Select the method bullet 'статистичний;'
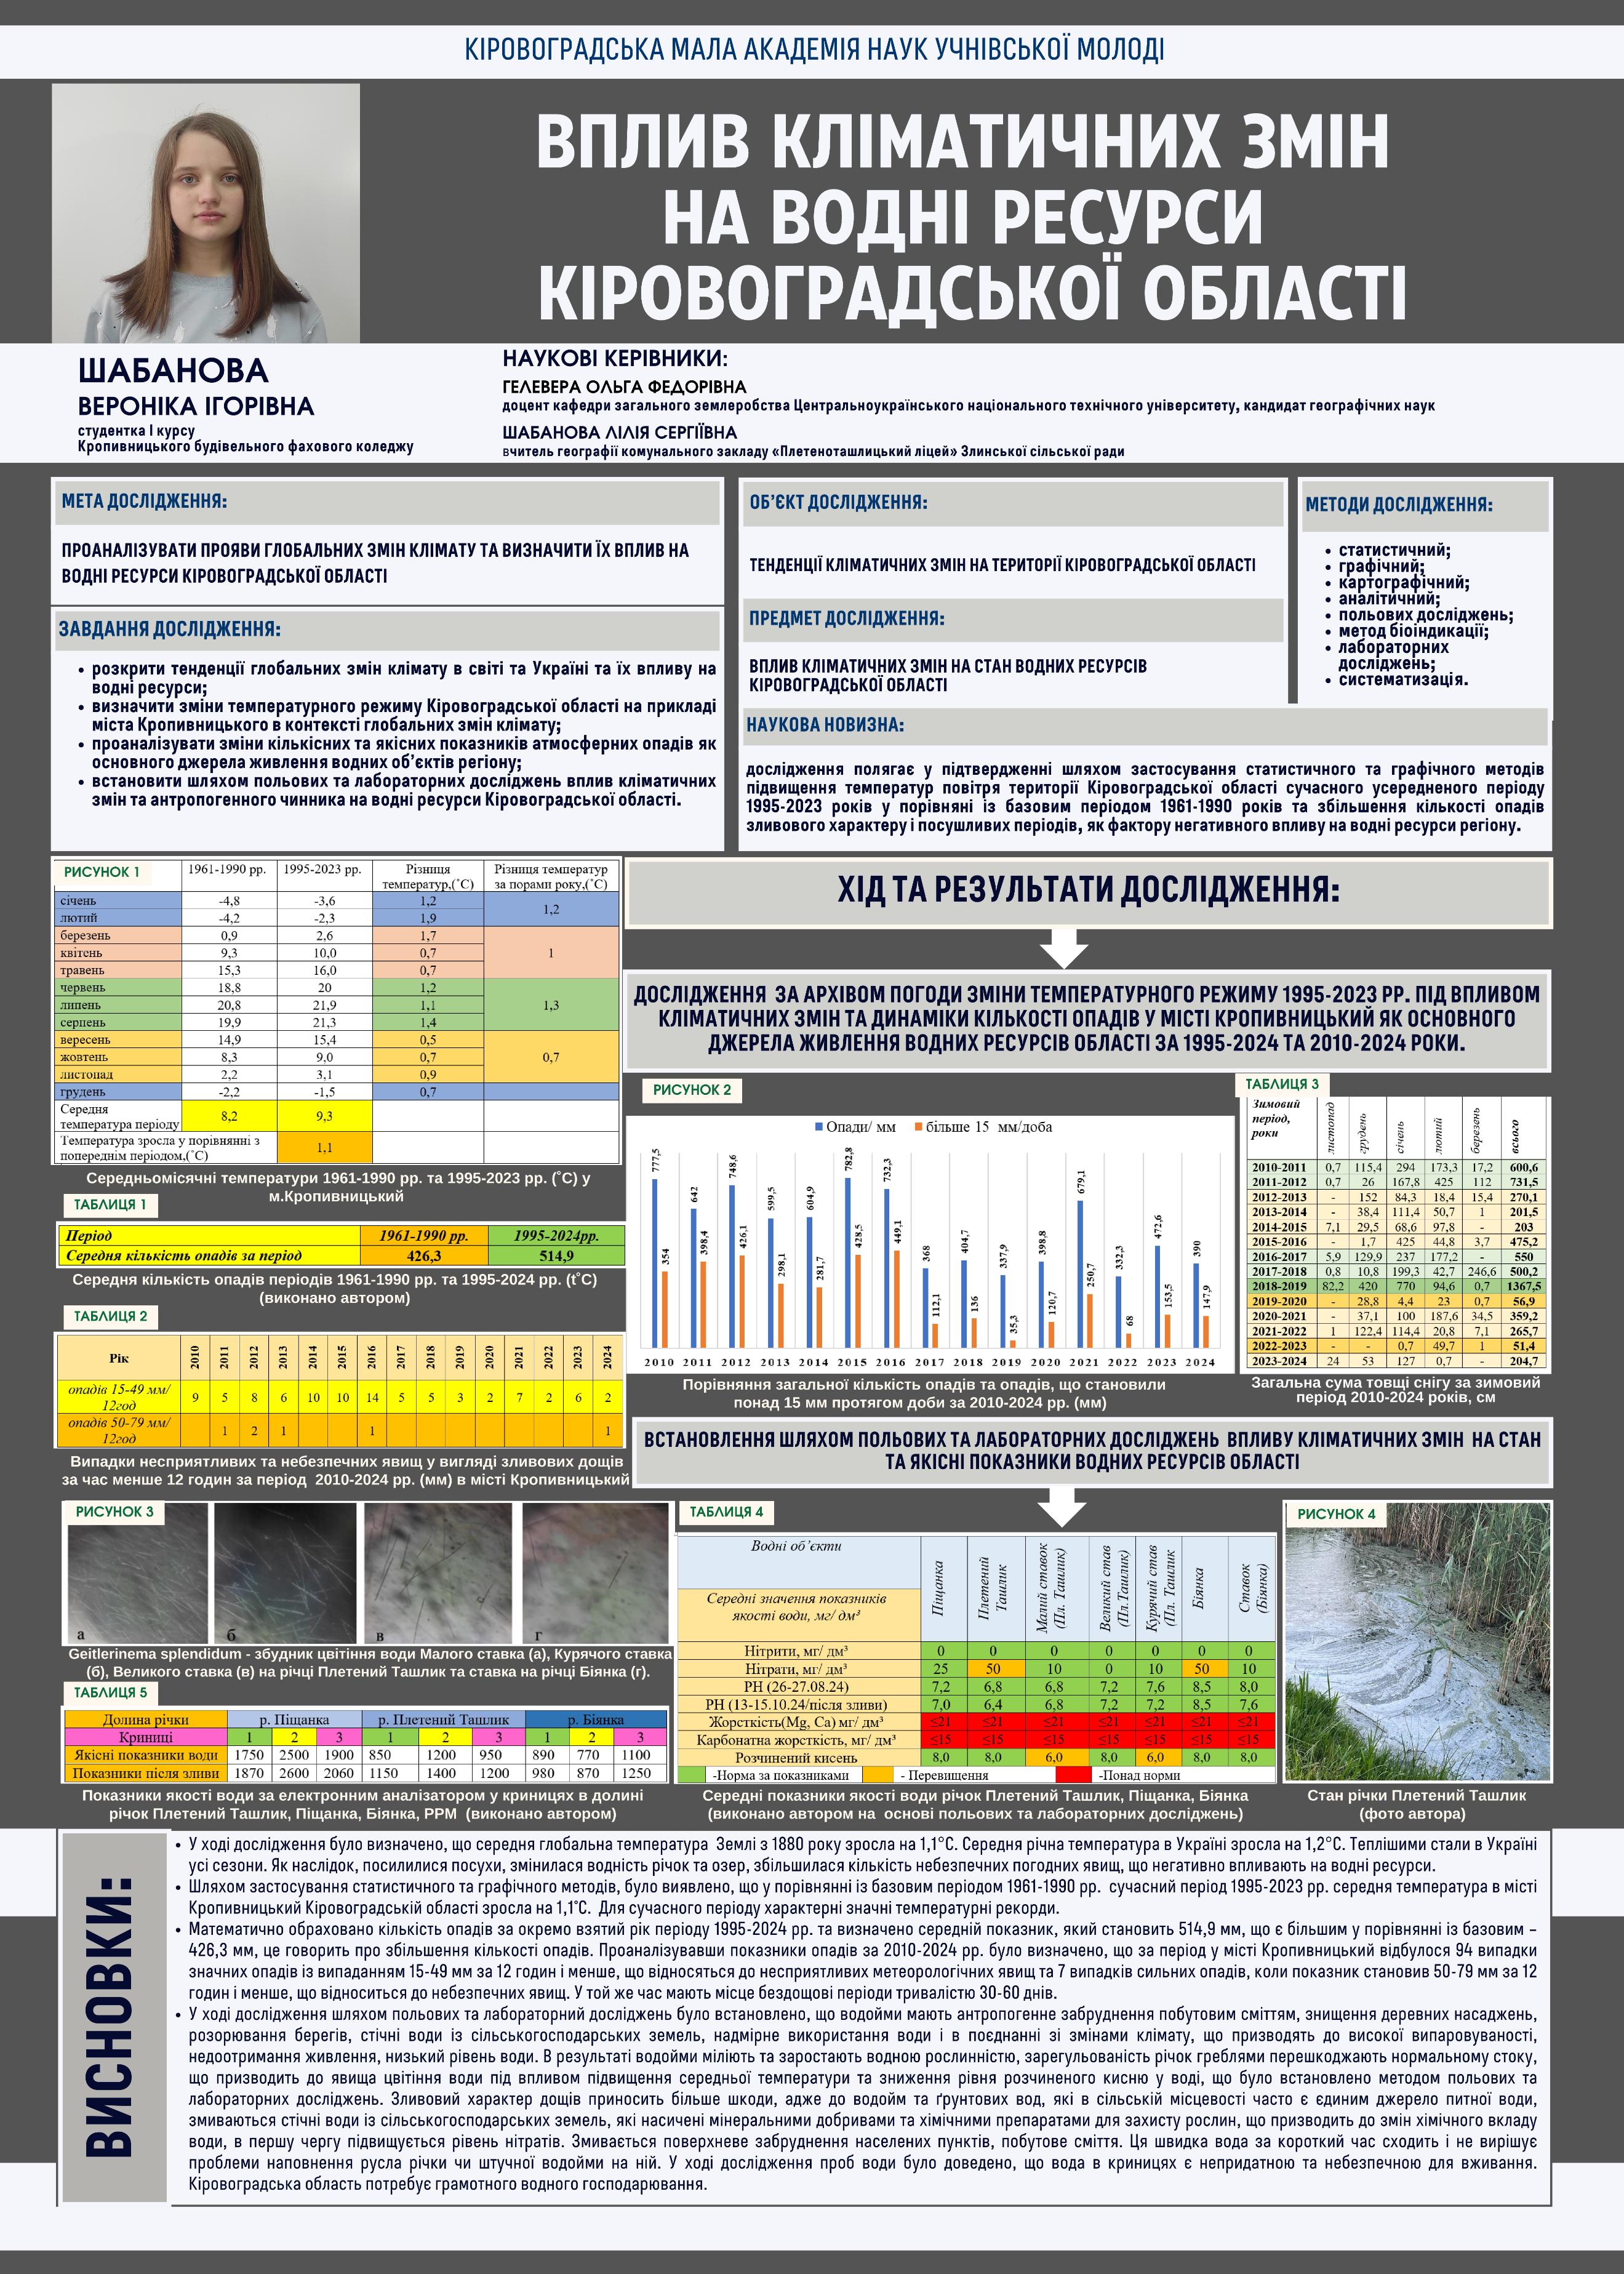The height and width of the screenshot is (2274, 1624). (x=1394, y=550)
